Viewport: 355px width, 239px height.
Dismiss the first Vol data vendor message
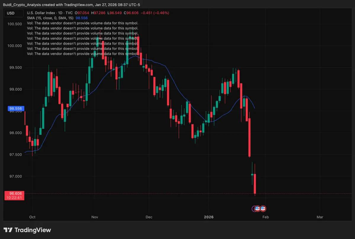pyautogui.click(x=82, y=23)
